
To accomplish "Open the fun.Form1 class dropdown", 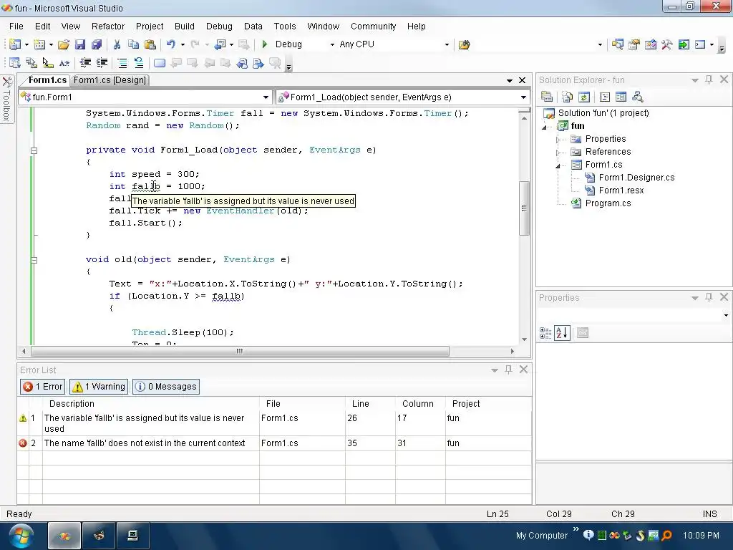I will tap(266, 97).
